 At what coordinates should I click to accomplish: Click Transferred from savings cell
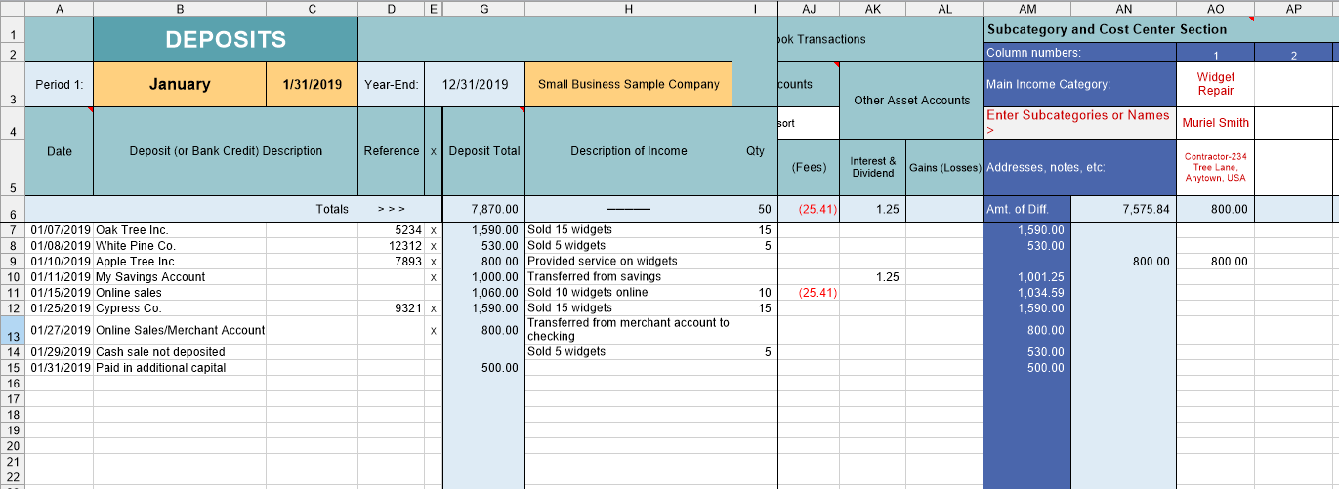point(628,277)
